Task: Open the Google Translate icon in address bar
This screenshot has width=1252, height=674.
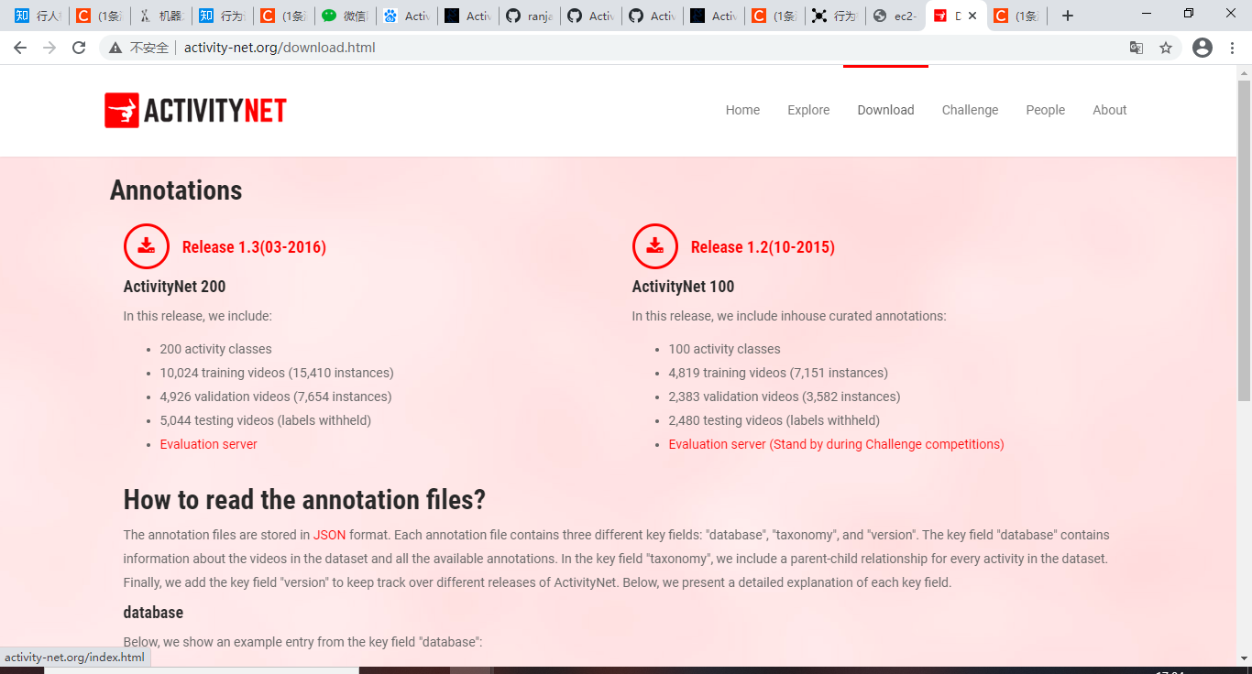Action: [x=1137, y=47]
